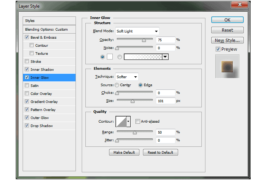This screenshot has width=270, height=180.
Task: Uncheck the Preview checkbox
Action: point(218,49)
